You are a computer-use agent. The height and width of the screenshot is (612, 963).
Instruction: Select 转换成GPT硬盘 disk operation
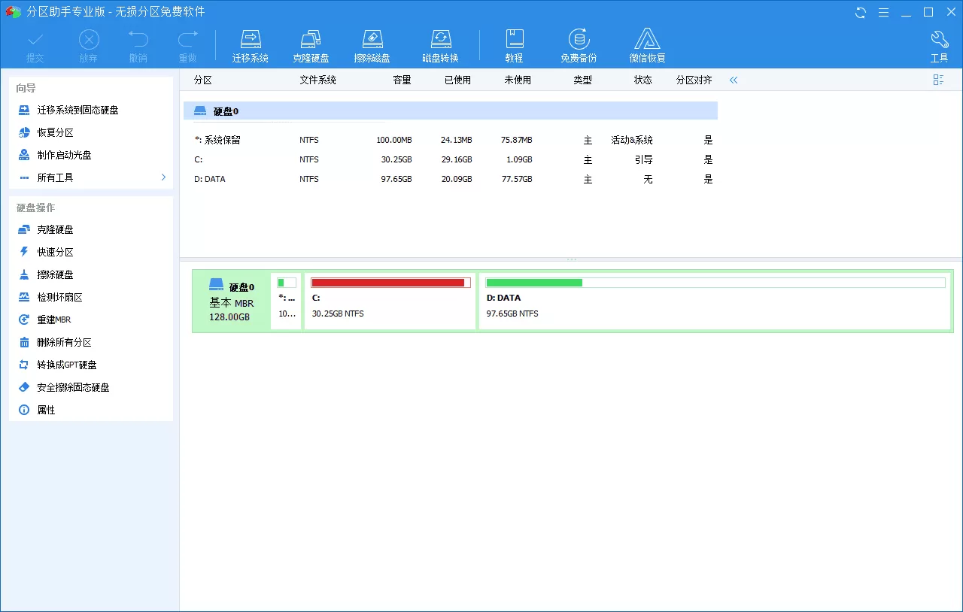[x=91, y=365]
